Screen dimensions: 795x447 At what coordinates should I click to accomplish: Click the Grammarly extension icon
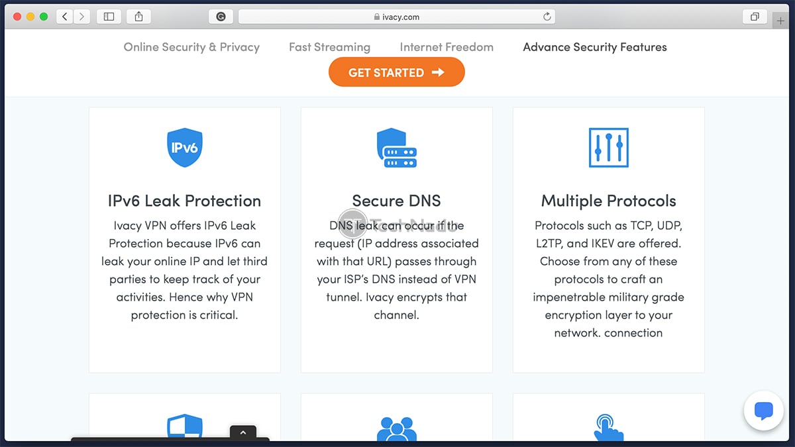[x=221, y=17]
